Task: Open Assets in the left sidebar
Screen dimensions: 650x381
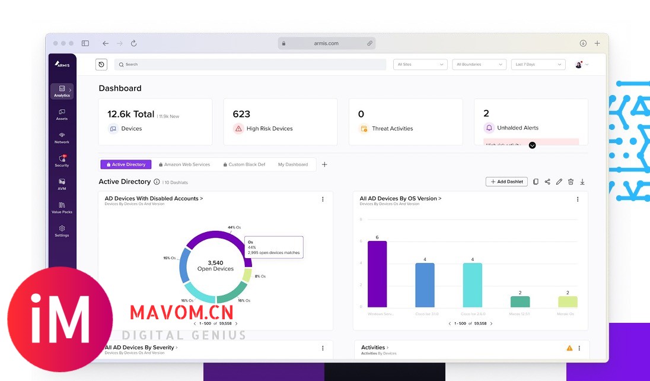Action: [x=62, y=114]
